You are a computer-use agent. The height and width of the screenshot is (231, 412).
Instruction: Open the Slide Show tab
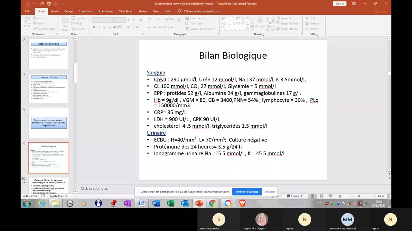click(x=126, y=11)
